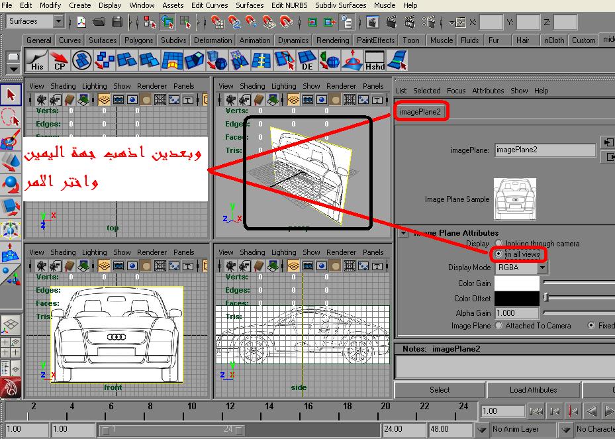Choose the Fixed image plane radio option

[x=591, y=325]
